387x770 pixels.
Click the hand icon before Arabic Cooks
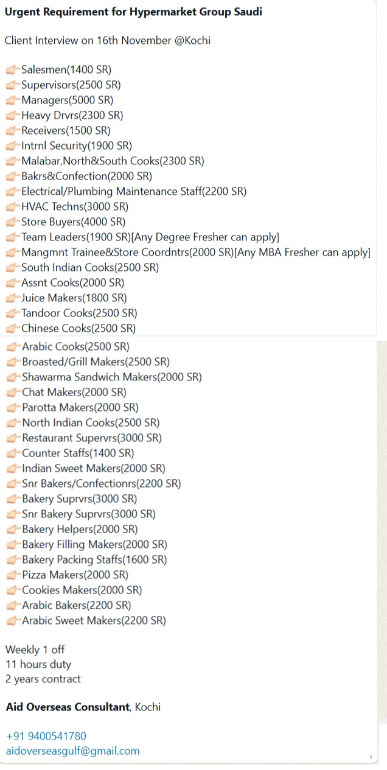point(13,347)
